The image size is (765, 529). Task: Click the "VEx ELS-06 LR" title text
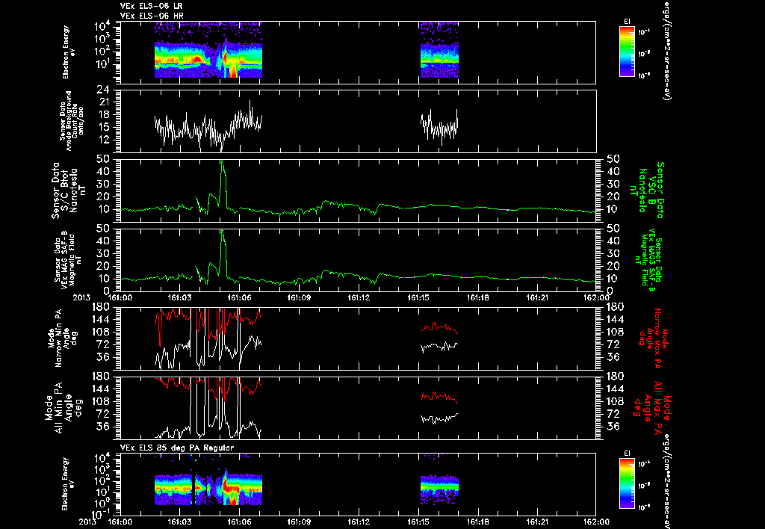pos(152,6)
